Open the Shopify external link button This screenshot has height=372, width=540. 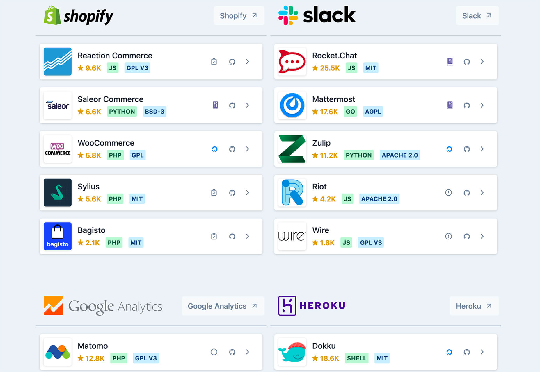(239, 16)
